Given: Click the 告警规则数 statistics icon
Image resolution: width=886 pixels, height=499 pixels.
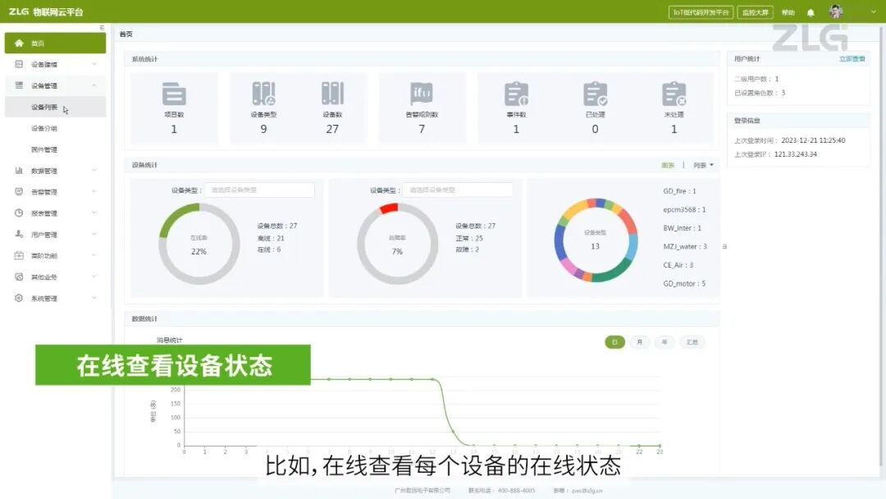Looking at the screenshot, I should (422, 94).
